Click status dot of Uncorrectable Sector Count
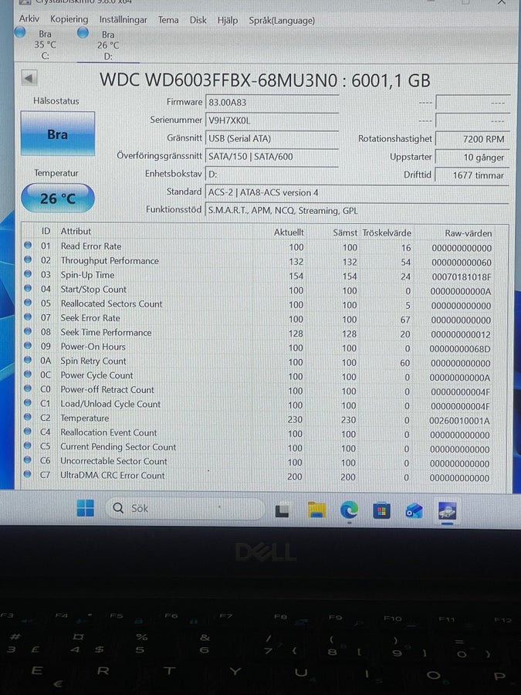 point(28,459)
